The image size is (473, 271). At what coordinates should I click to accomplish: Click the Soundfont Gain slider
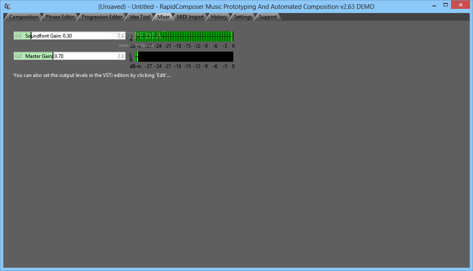(69, 36)
